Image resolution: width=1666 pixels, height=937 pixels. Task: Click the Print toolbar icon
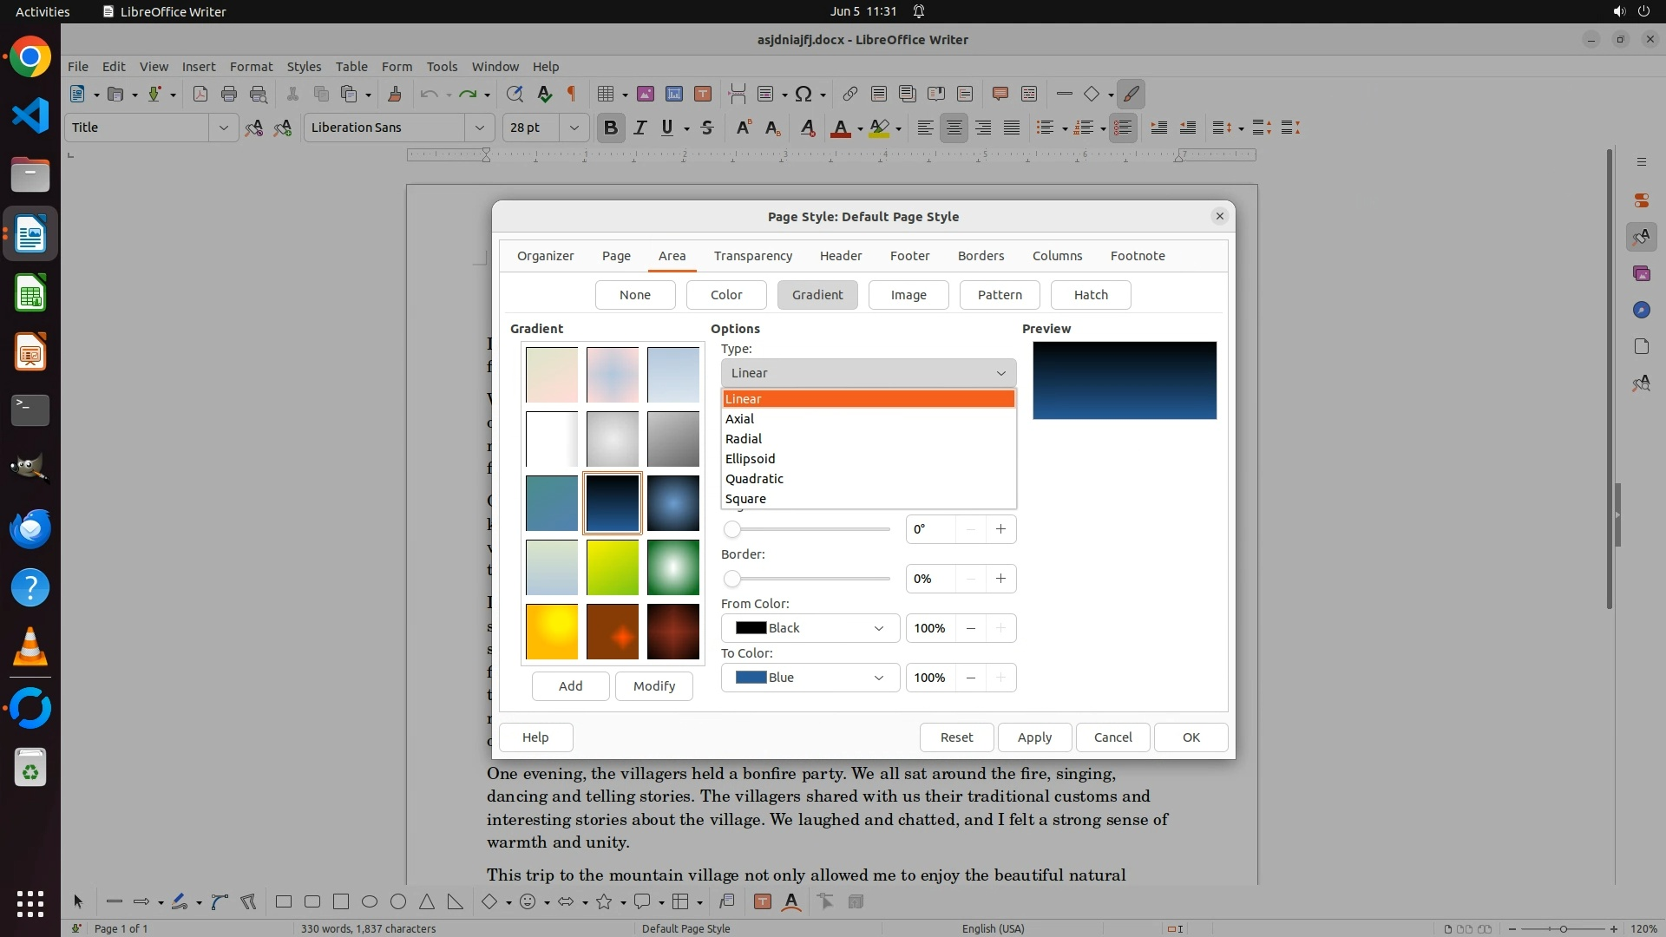[x=229, y=94]
